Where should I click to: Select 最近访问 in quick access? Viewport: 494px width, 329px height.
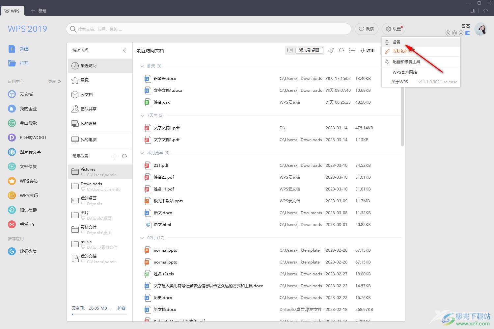coord(100,66)
